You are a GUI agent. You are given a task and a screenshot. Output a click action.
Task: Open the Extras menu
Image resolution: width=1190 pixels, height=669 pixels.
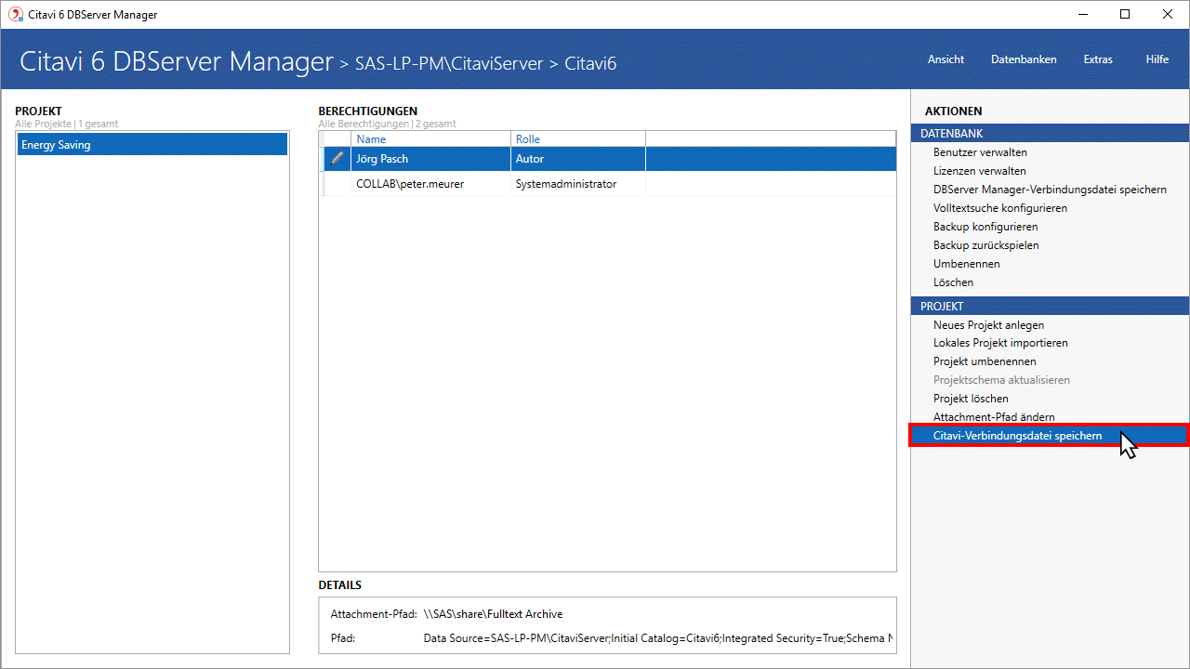(x=1098, y=59)
